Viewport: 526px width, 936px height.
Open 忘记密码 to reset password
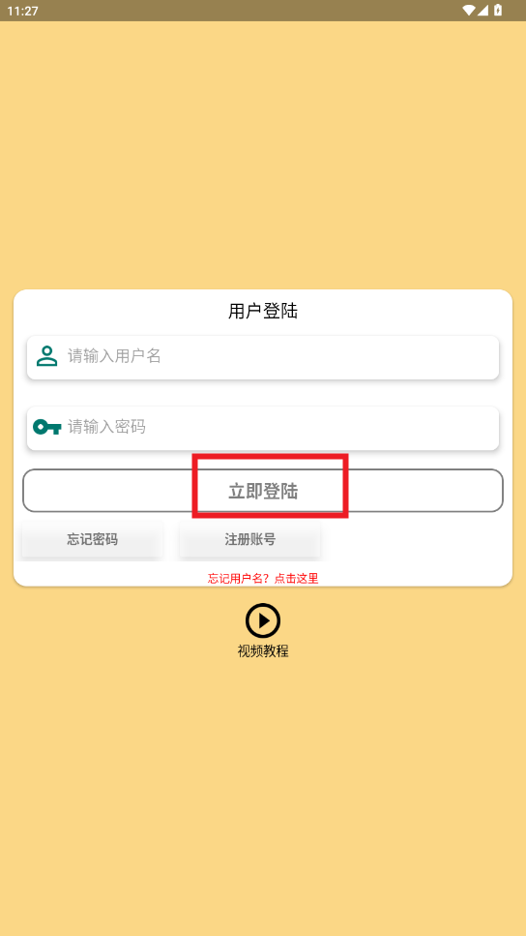93,540
